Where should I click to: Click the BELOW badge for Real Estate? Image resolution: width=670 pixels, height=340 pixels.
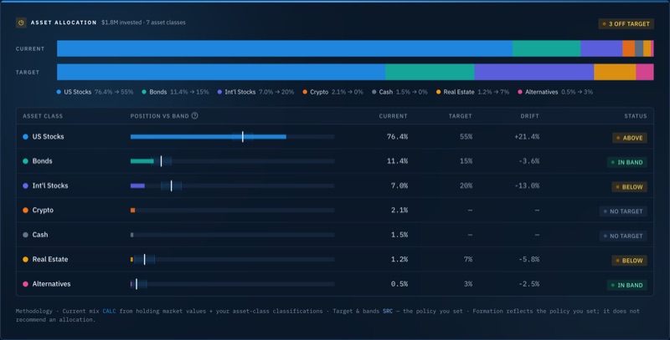[x=630, y=261]
